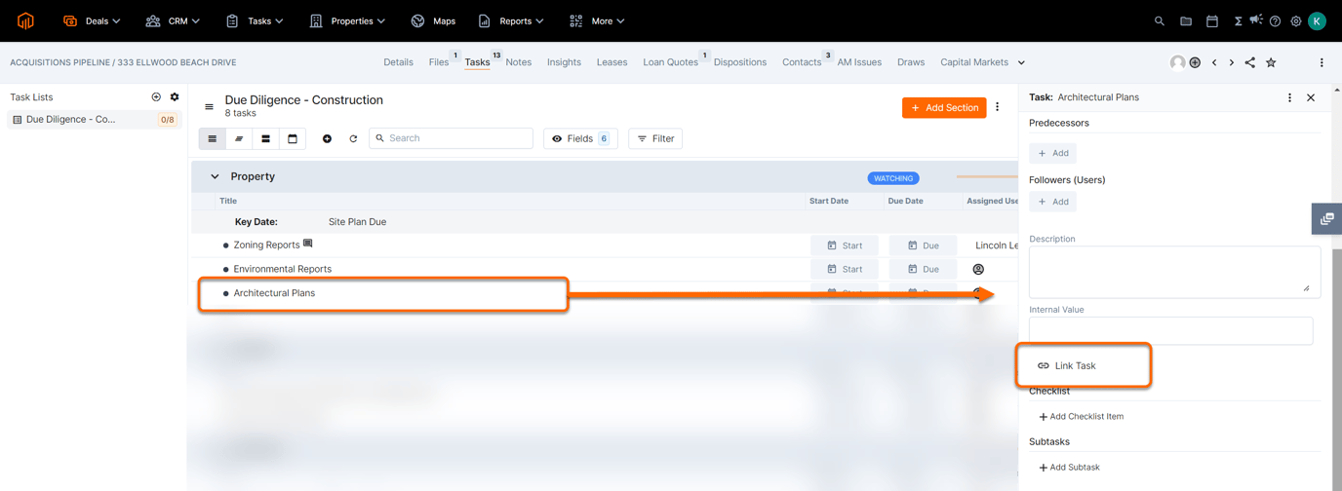Switch to the Notes tab
Screen dimensions: 1342x491
point(519,62)
